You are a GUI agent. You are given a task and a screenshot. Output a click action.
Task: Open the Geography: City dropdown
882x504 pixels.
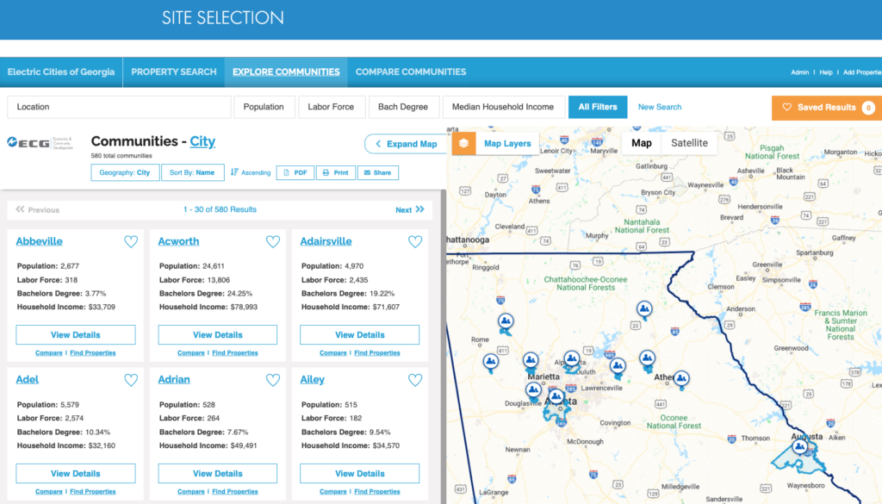(124, 172)
